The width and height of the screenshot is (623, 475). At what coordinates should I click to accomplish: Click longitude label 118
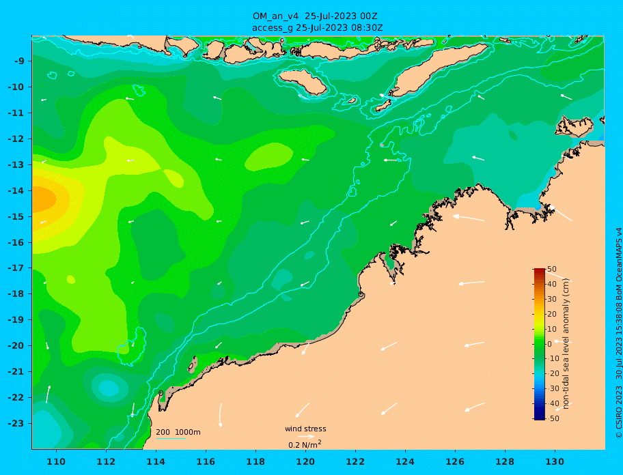(255, 461)
